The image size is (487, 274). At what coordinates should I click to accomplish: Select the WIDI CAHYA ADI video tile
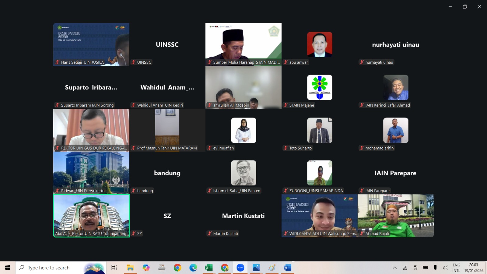point(319,215)
